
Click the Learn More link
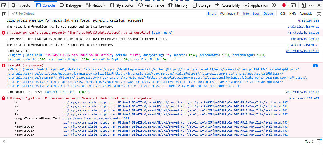(x=162, y=33)
